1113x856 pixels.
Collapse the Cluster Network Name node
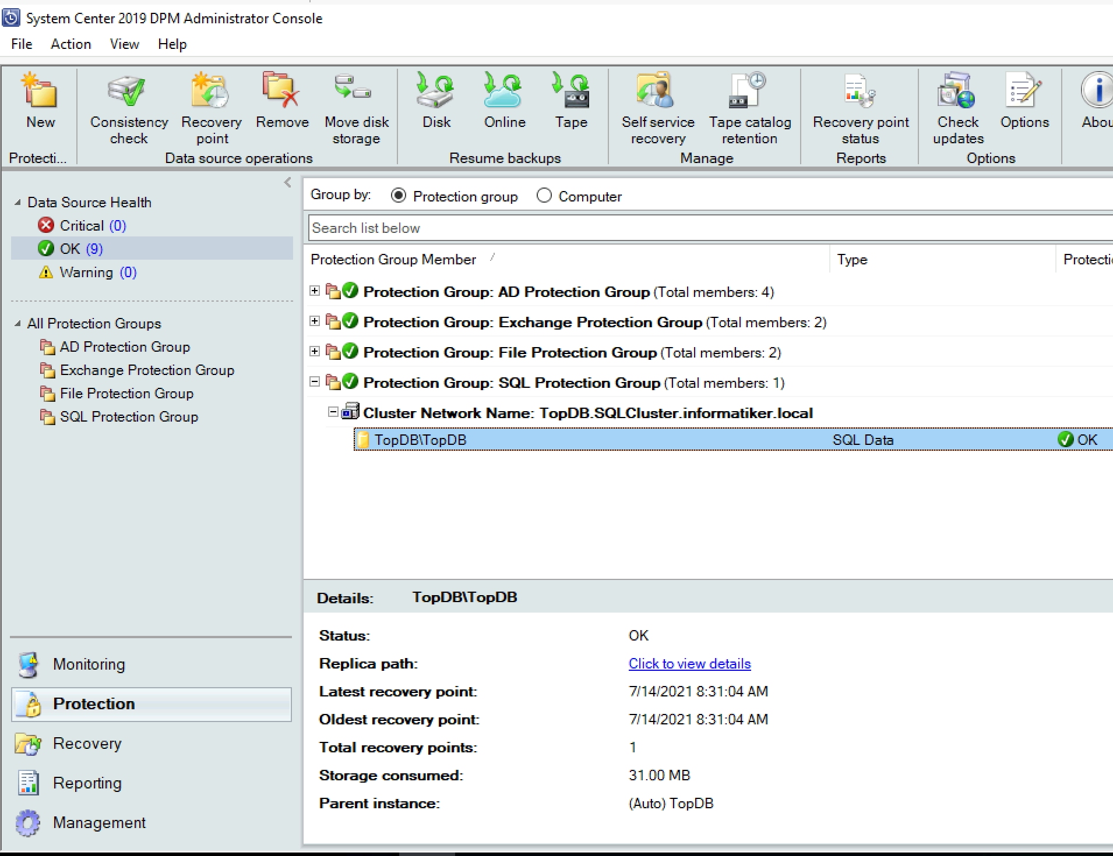coord(333,412)
